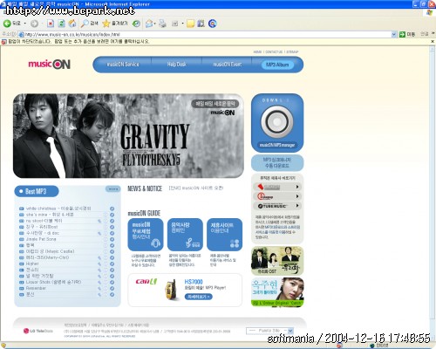Open the Mail envelope toolbar icon

pyautogui.click(x=149, y=24)
